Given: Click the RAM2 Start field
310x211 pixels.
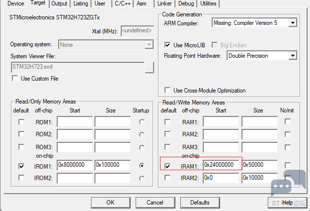Looking at the screenshot, I should click(221, 134).
